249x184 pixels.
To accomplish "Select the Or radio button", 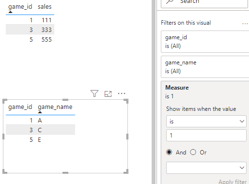I will pos(193,152).
